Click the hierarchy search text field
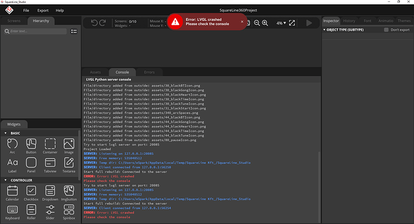The width and height of the screenshot is (414, 224). click(x=38, y=31)
